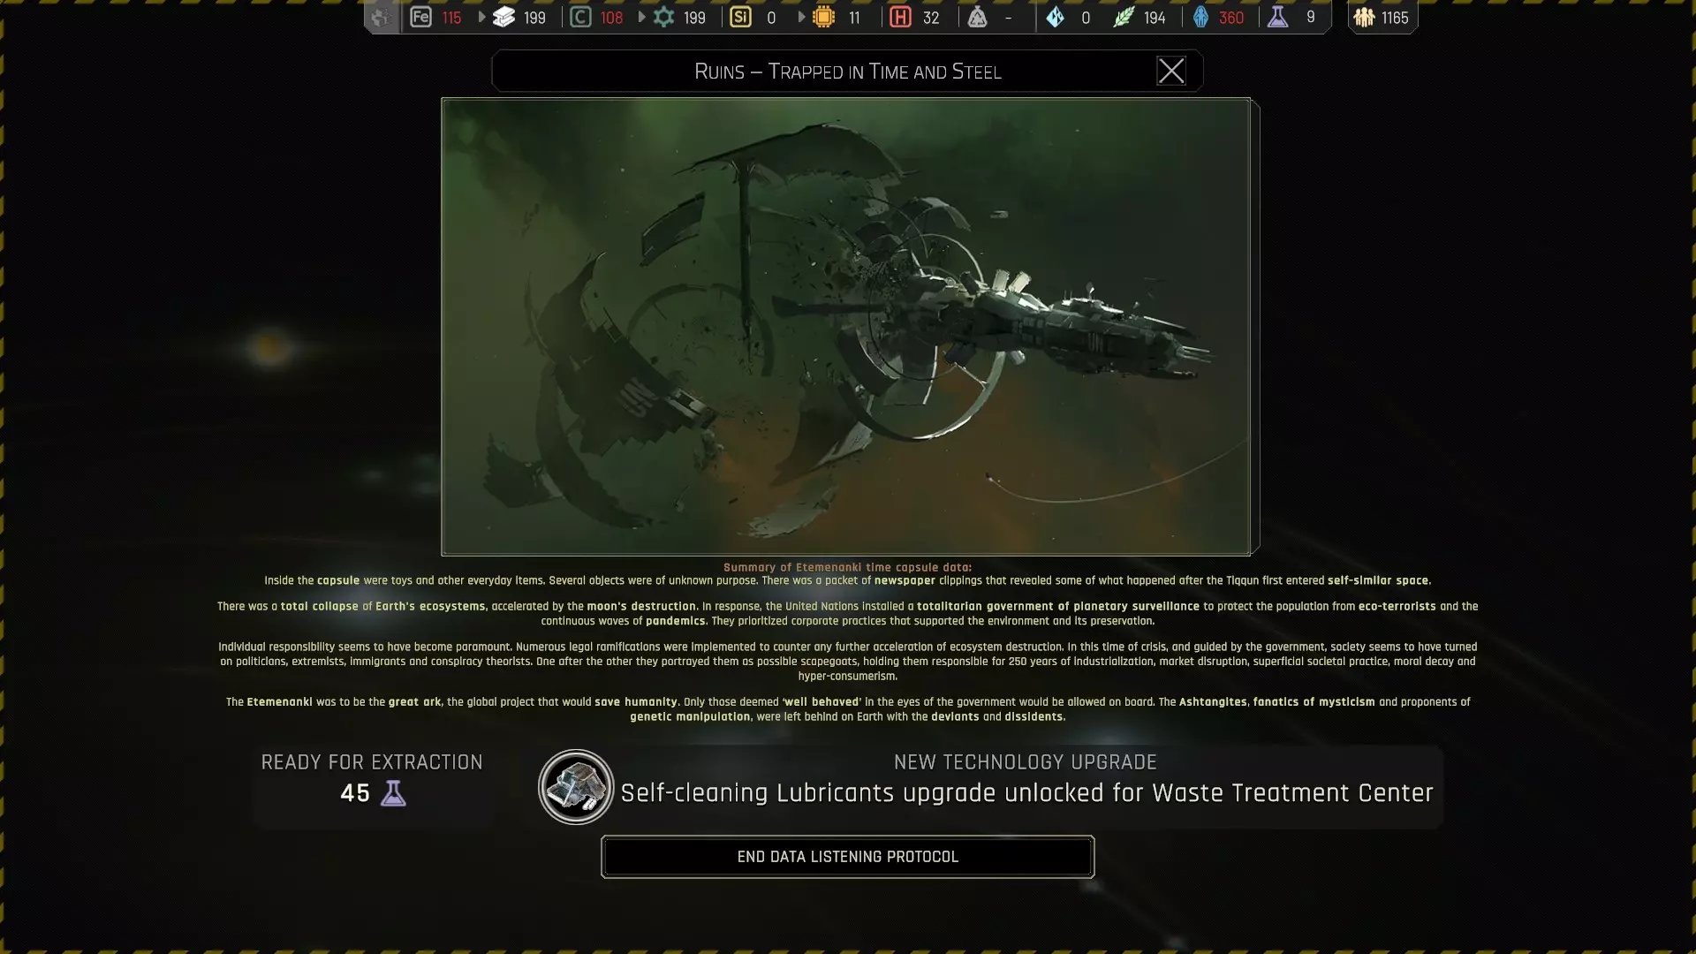Click the population people icon

pos(1364,17)
